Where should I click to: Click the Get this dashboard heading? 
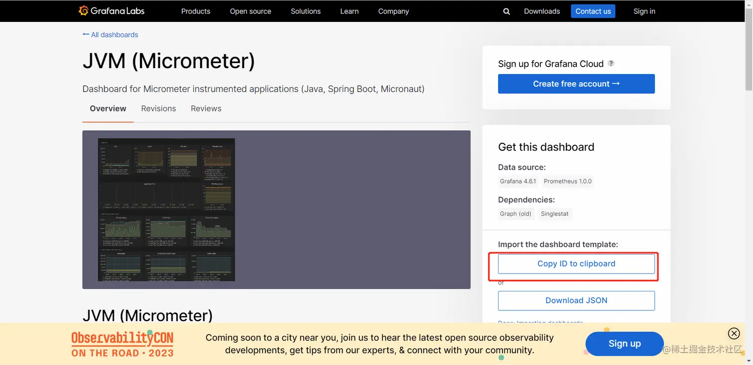pos(546,147)
